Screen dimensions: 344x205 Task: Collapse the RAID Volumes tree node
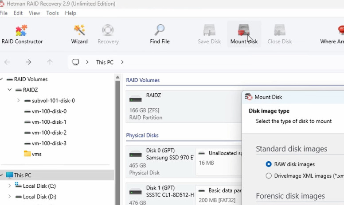[1, 79]
